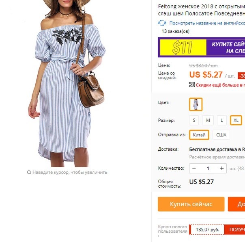245x242 pixels.
Task: Choose size XL option
Action: pyautogui.click(x=236, y=120)
